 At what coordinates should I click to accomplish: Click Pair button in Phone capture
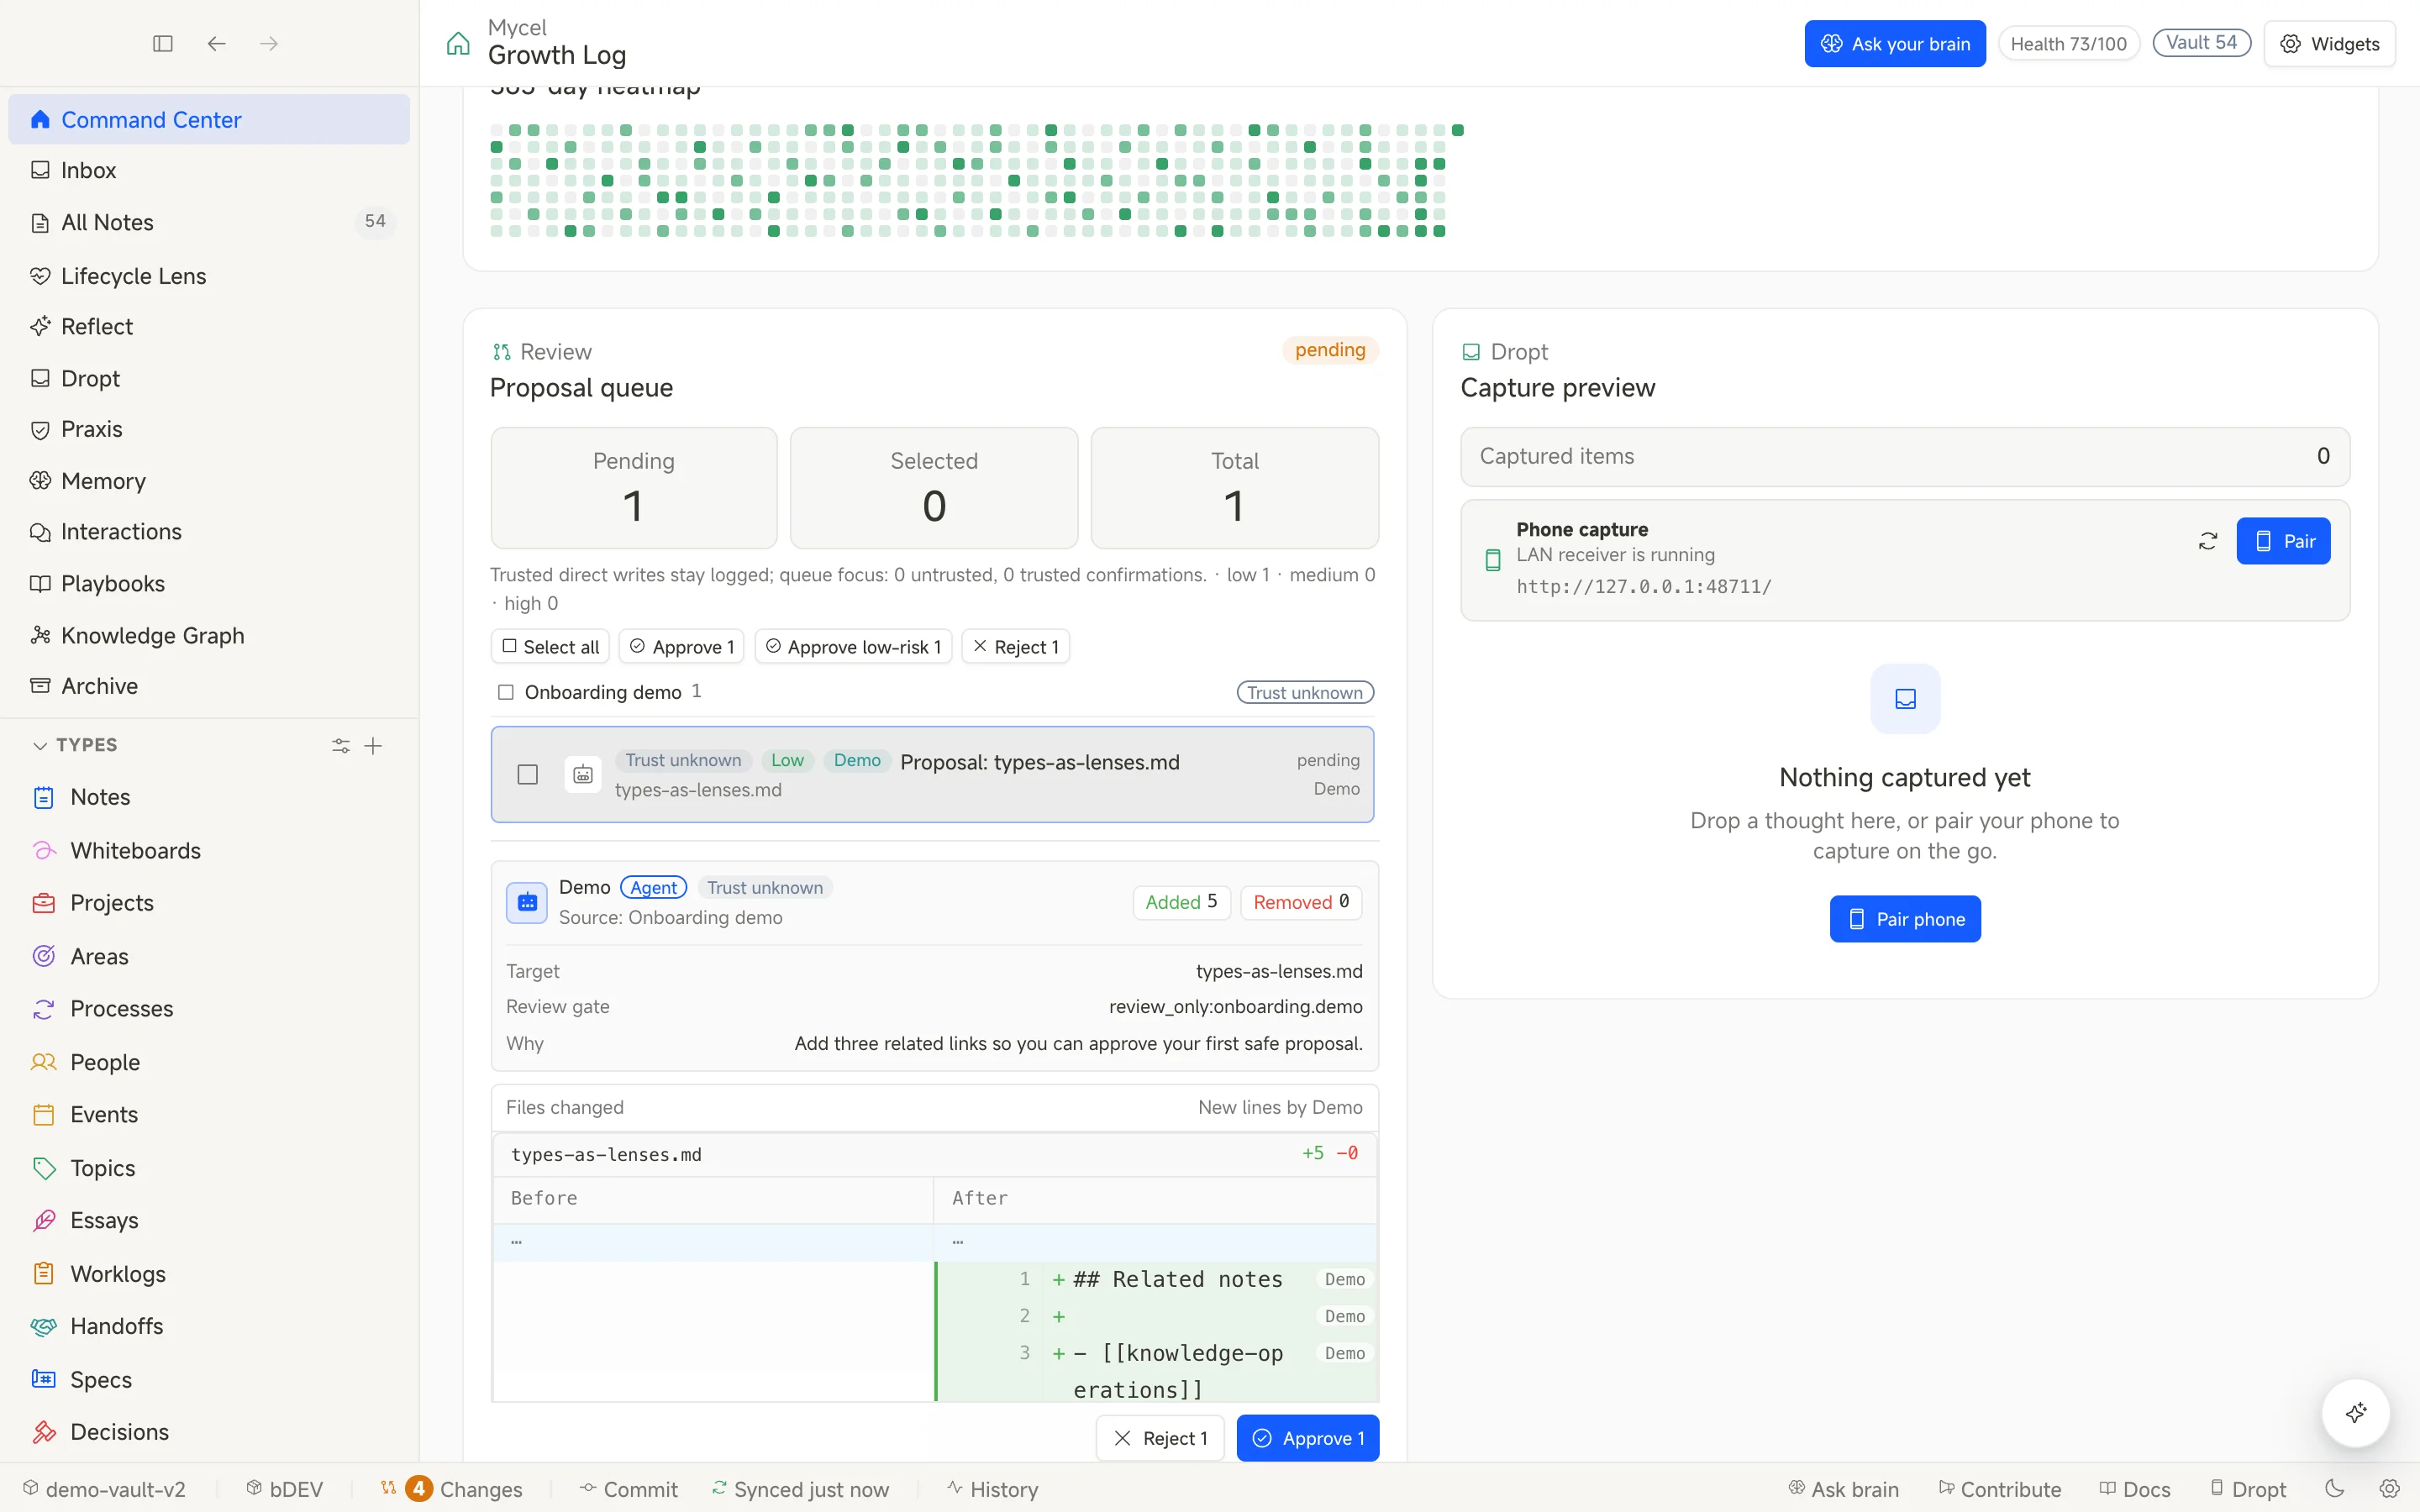(2283, 541)
